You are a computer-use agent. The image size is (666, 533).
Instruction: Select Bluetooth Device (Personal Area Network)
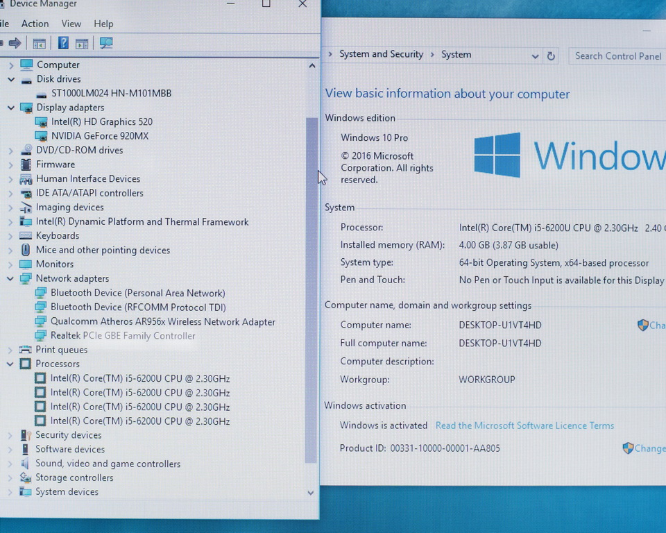click(138, 293)
